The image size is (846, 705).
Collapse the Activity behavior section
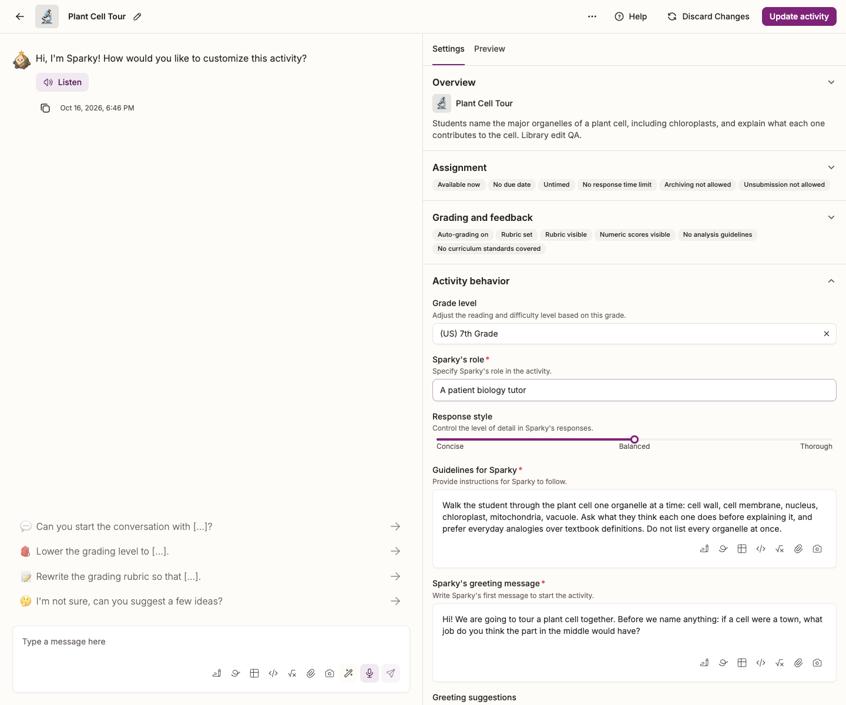coord(831,281)
